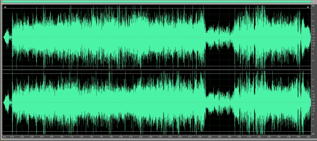The width and height of the screenshot is (317, 141).
Task: Click the 4:00 mark on time ruler
Action: tap(239, 136)
